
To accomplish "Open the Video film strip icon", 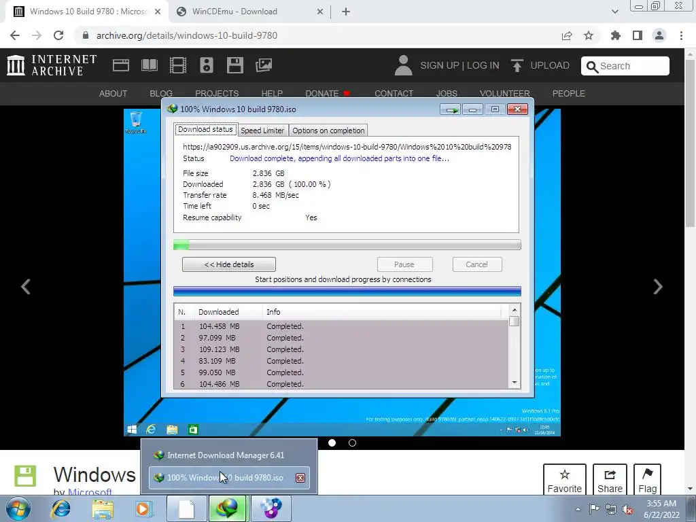I will 178,65.
